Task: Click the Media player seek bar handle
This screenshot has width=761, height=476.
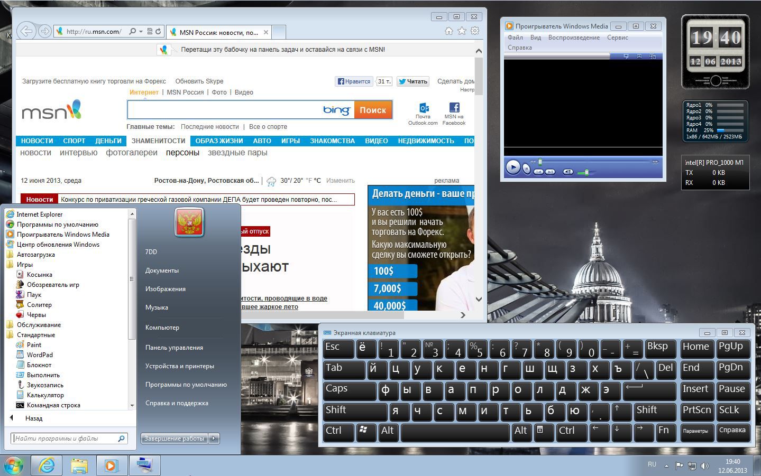Action: pyautogui.click(x=540, y=162)
